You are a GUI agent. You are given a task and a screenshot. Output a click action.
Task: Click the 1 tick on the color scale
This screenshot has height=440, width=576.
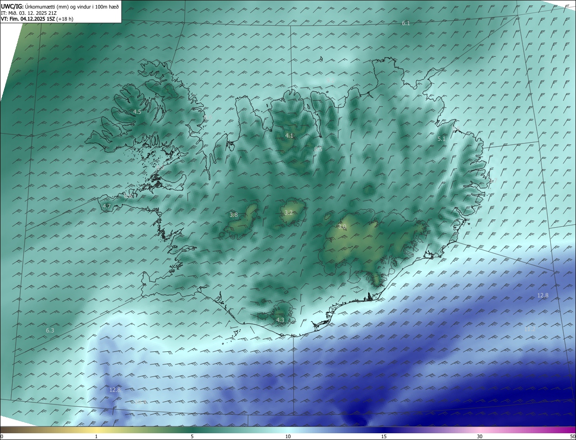(96, 436)
